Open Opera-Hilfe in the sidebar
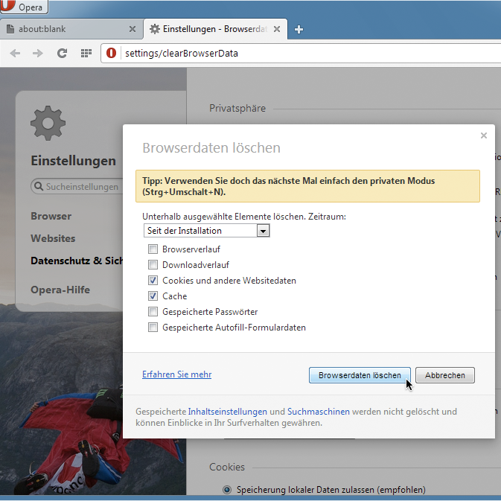Screen dimensions: 501x501 (60, 290)
